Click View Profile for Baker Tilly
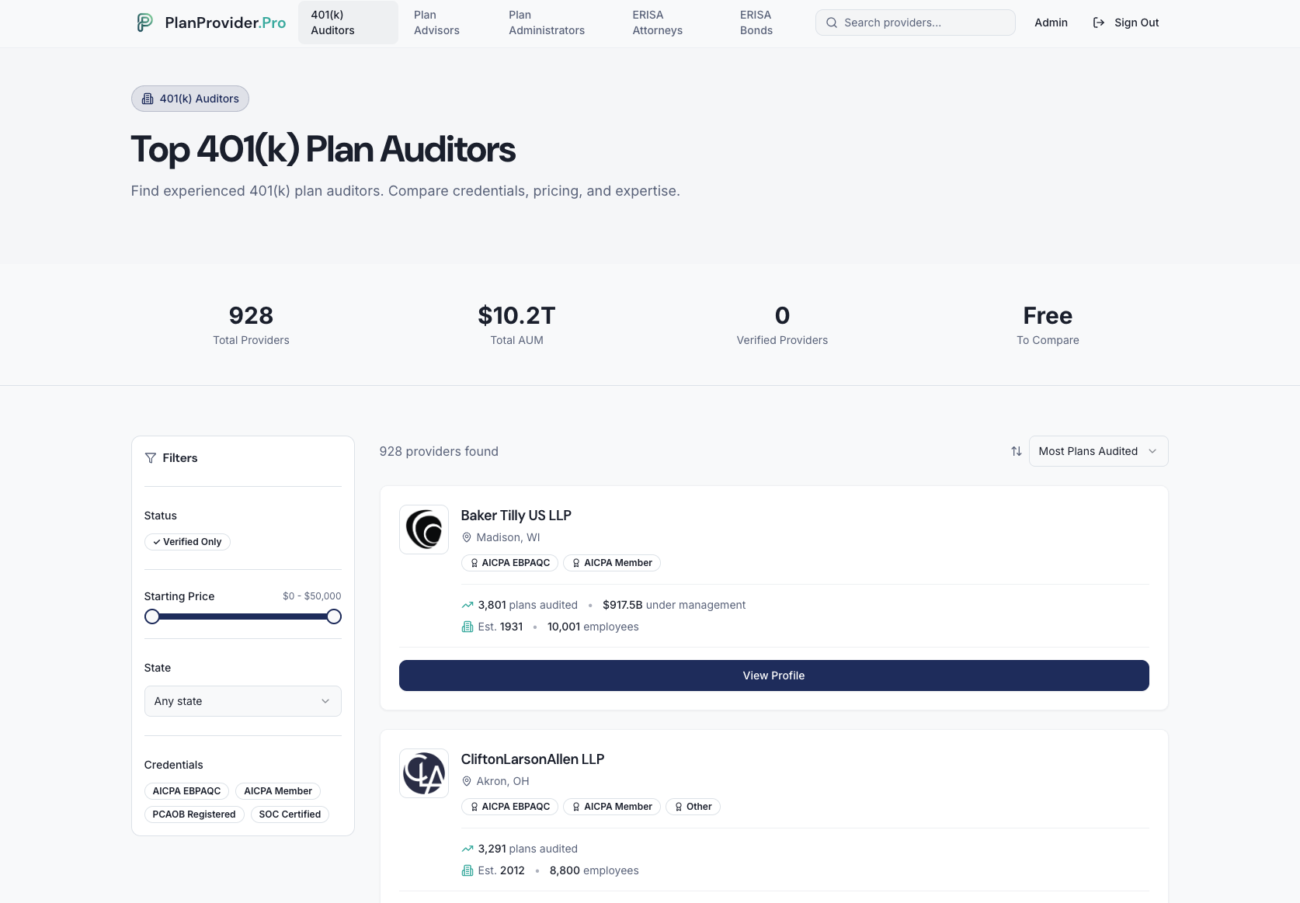The image size is (1300, 903). (773, 676)
